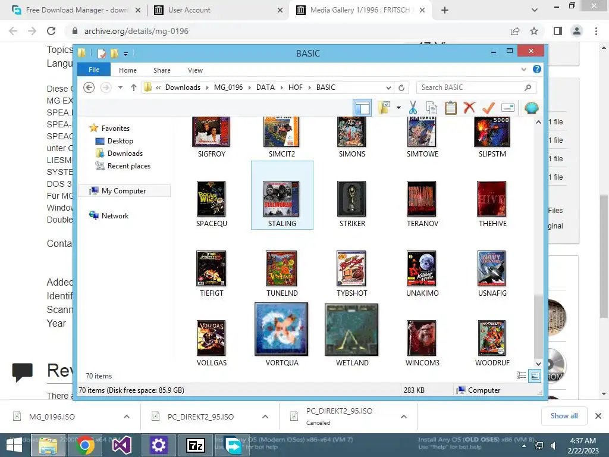Click HOF in the address breadcrumb
This screenshot has width=609, height=457.
295,87
